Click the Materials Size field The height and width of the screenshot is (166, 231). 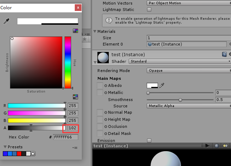189,38
